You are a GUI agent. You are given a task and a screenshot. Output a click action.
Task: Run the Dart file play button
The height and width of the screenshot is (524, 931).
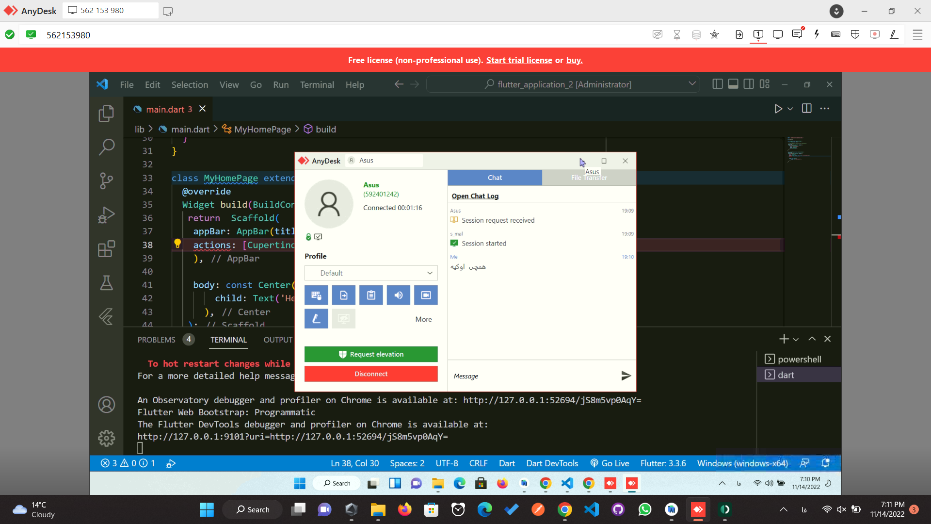(x=778, y=109)
